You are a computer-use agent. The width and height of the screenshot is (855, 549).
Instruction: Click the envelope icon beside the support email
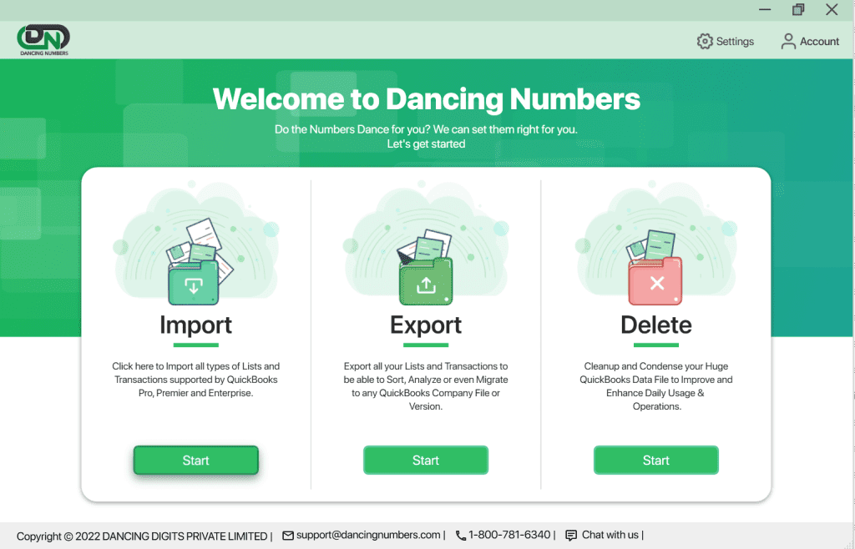click(x=287, y=535)
